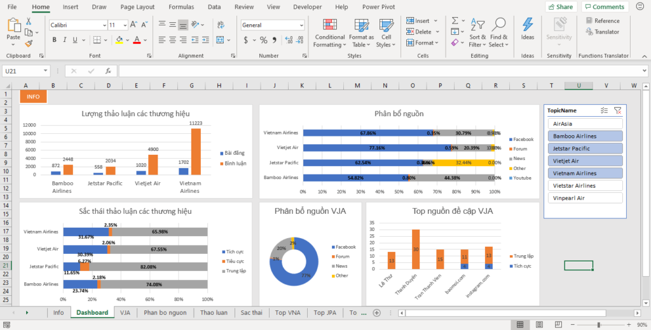The height and width of the screenshot is (330, 651).
Task: Click the Underline button
Action: [75, 40]
